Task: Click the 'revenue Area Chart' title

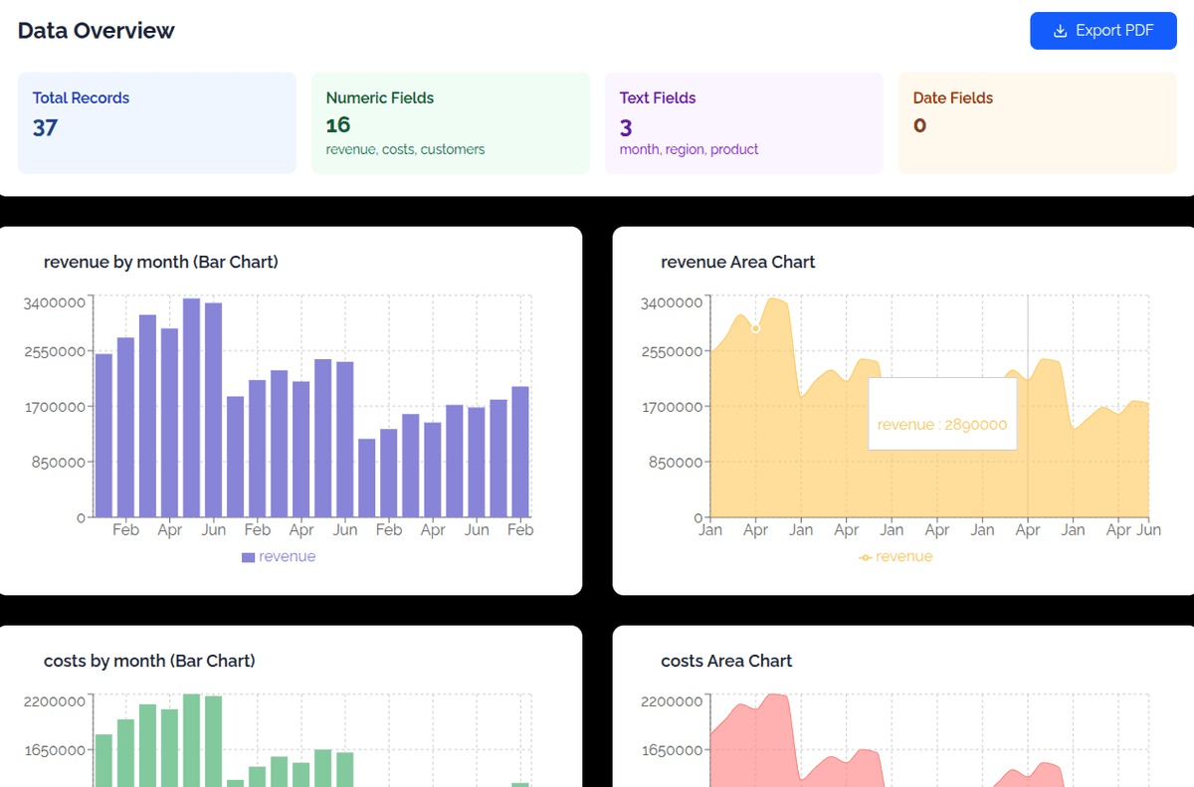Action: click(738, 263)
